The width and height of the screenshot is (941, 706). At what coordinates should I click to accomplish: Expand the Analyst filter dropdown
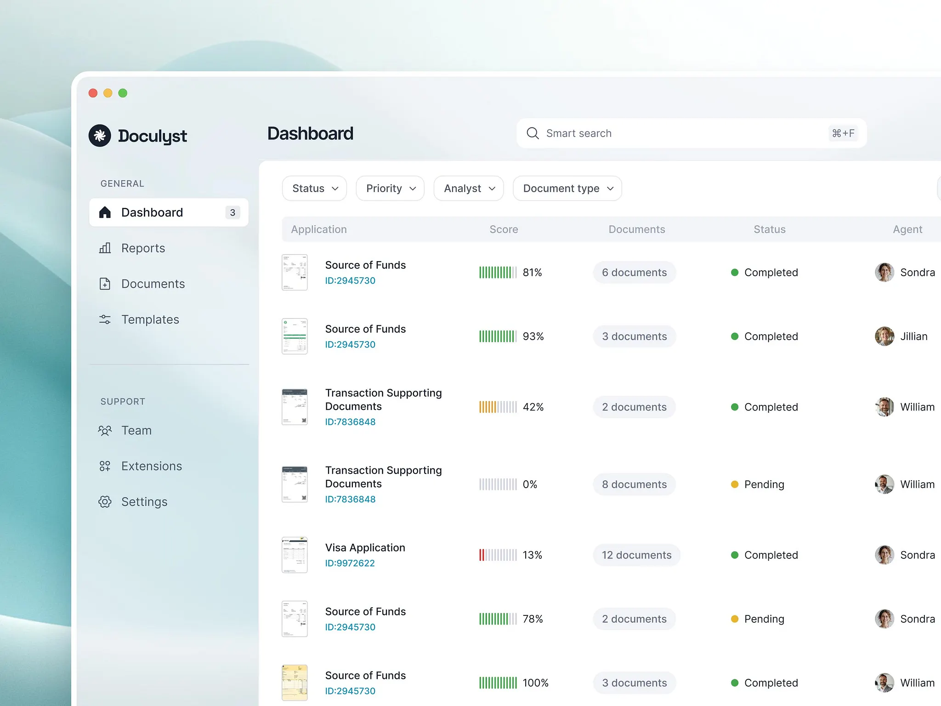(469, 188)
